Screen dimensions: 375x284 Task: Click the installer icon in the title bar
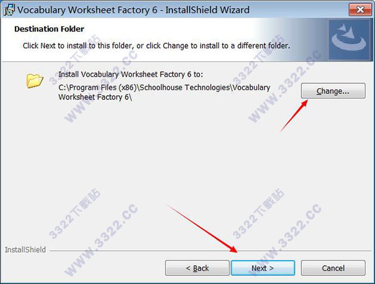click(x=9, y=10)
